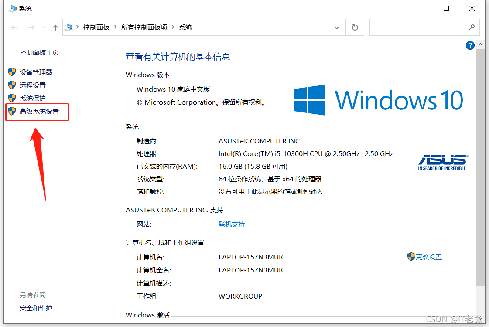Maximize the 系统 window
Image resolution: width=489 pixels, height=327 pixels.
coord(446,8)
